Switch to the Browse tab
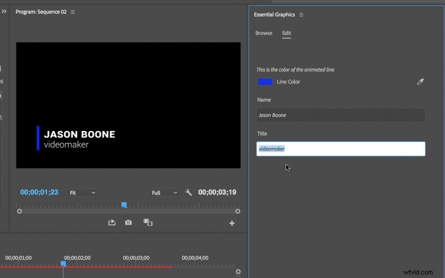 tap(263, 33)
